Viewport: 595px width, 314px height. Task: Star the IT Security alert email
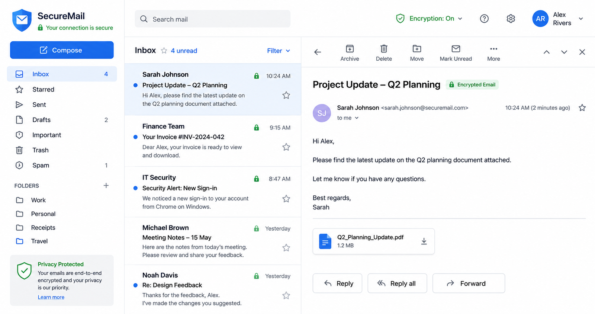tap(286, 199)
